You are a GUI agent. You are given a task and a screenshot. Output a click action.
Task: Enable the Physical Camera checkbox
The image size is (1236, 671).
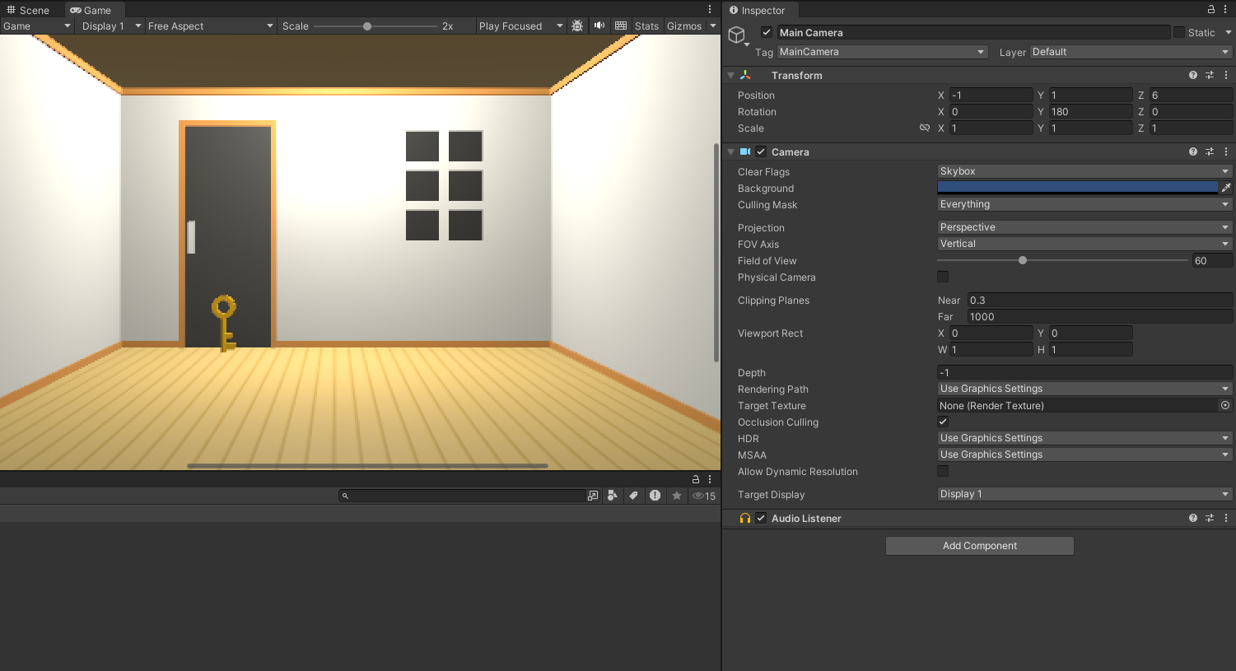point(942,276)
